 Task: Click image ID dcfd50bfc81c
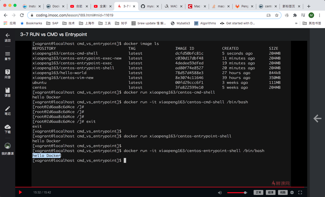pyautogui.click(x=189, y=53)
